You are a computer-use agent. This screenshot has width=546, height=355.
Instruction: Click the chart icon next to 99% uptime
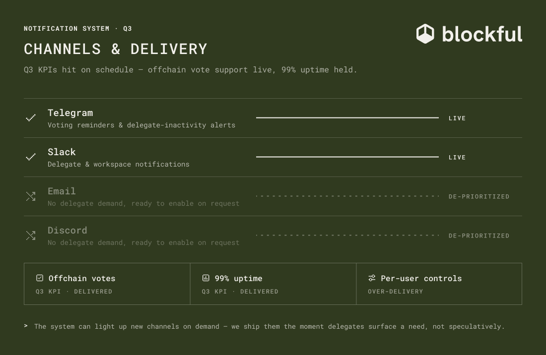(x=206, y=278)
